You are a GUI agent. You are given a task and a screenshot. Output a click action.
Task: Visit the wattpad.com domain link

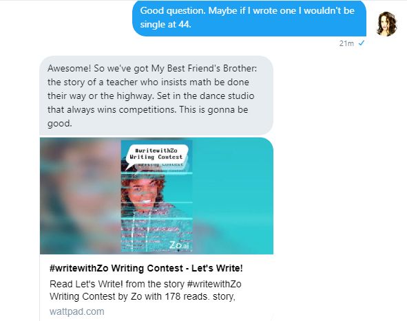[77, 311]
